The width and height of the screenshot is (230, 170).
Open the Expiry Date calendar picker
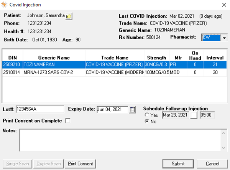(132, 109)
